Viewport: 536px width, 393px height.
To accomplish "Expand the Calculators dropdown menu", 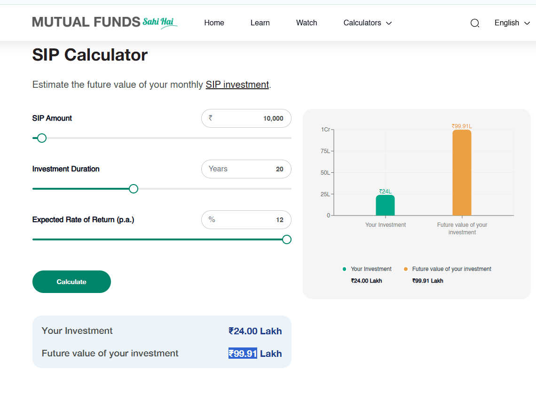I will 367,23.
